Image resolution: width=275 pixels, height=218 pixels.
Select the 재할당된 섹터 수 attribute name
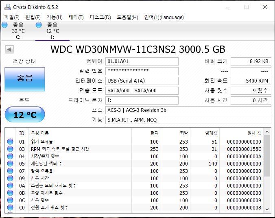pos(47,163)
